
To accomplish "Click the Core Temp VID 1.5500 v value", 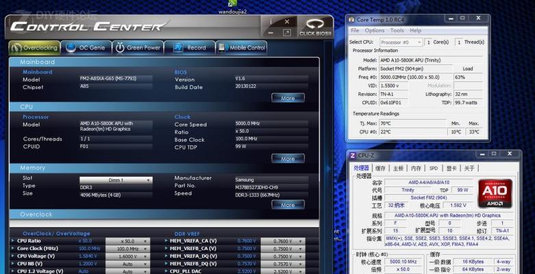I will coord(394,86).
